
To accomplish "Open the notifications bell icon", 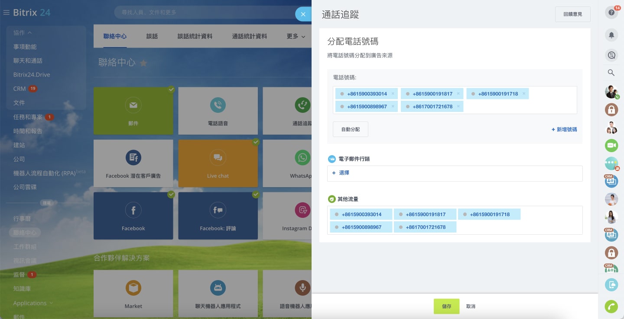I will 611,35.
